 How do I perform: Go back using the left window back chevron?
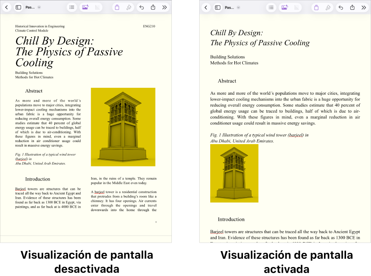point(7,7)
